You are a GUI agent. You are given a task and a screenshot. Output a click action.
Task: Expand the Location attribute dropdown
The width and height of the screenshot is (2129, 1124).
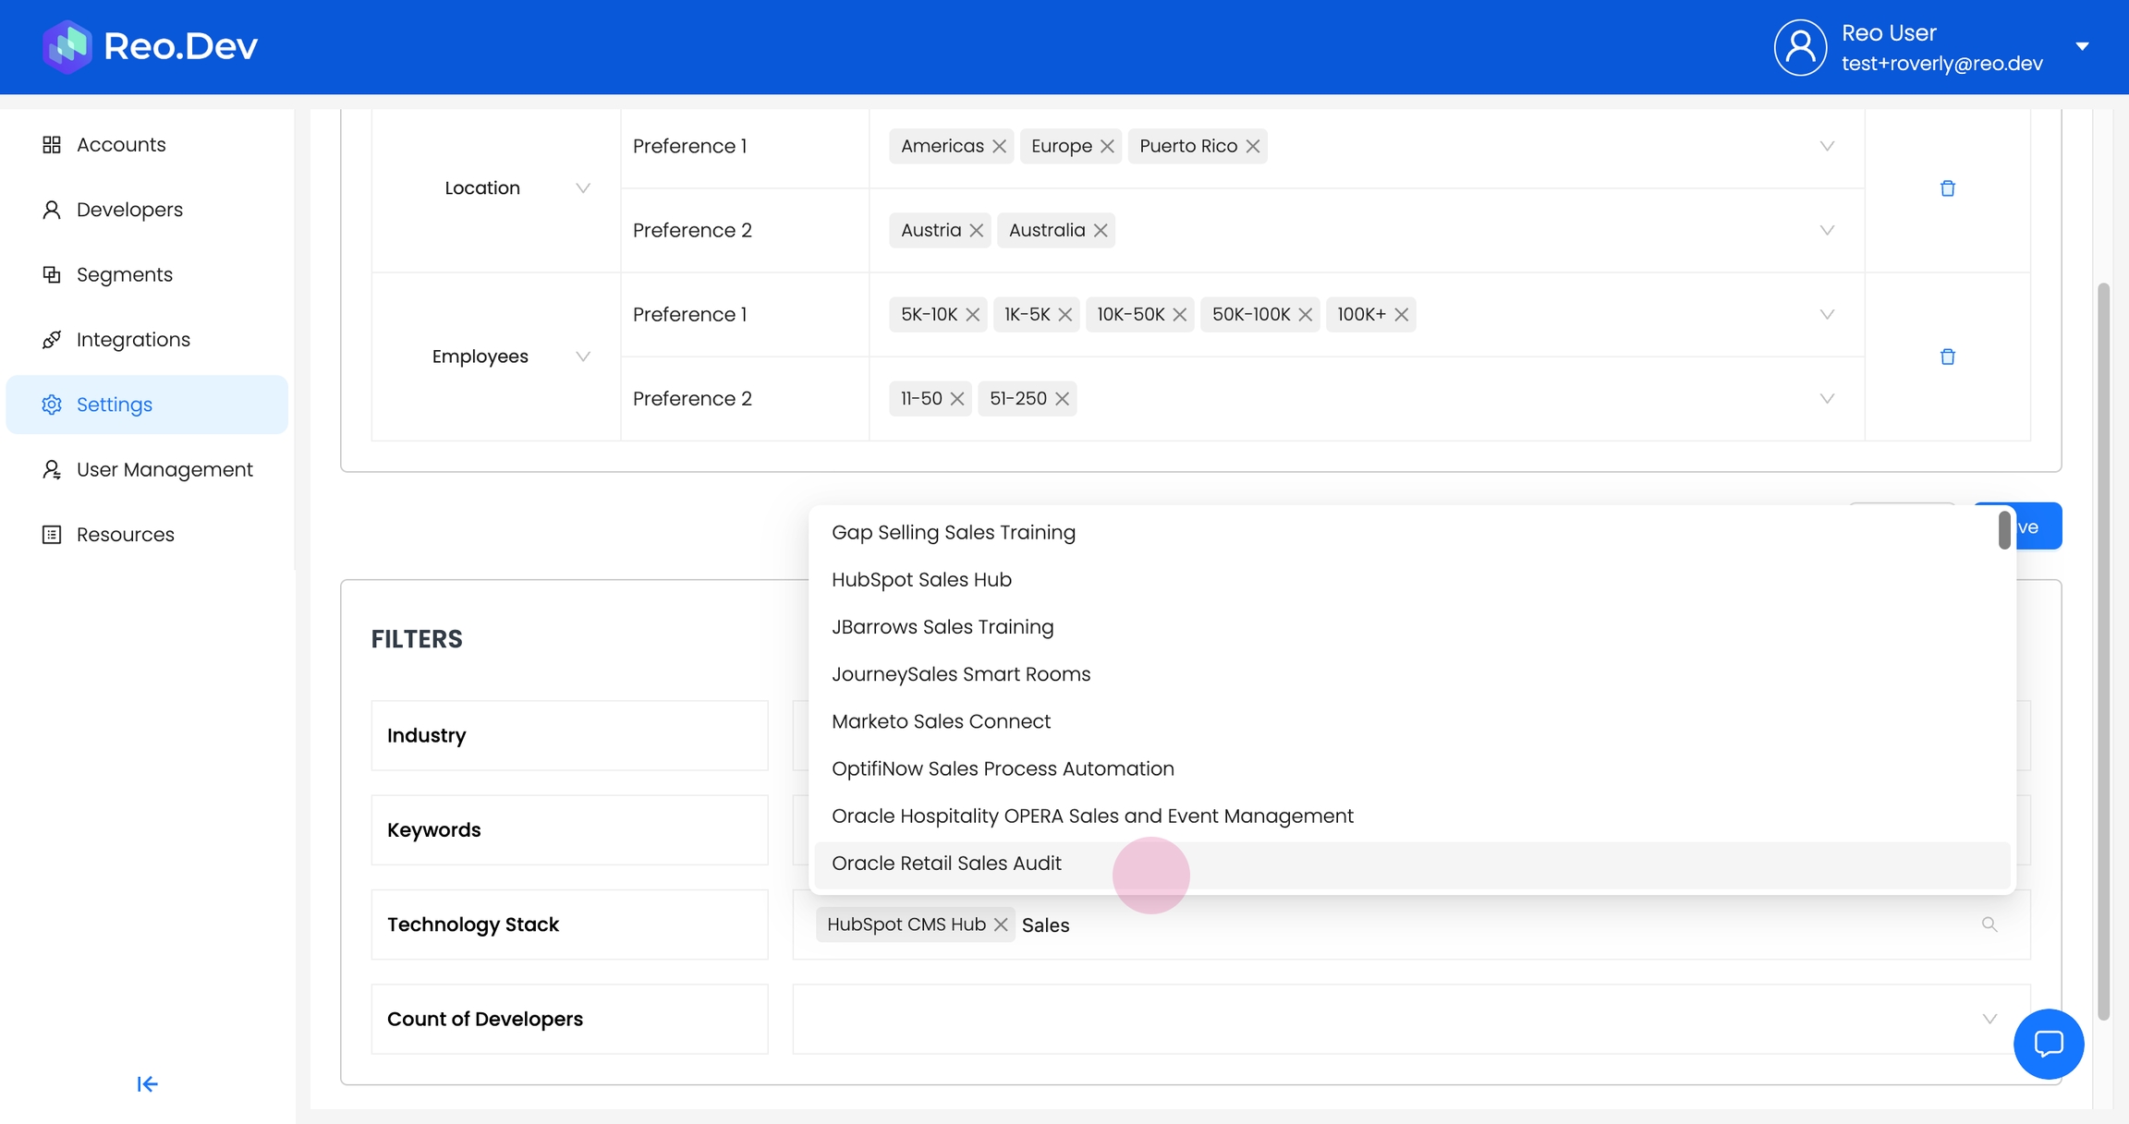[x=582, y=188]
